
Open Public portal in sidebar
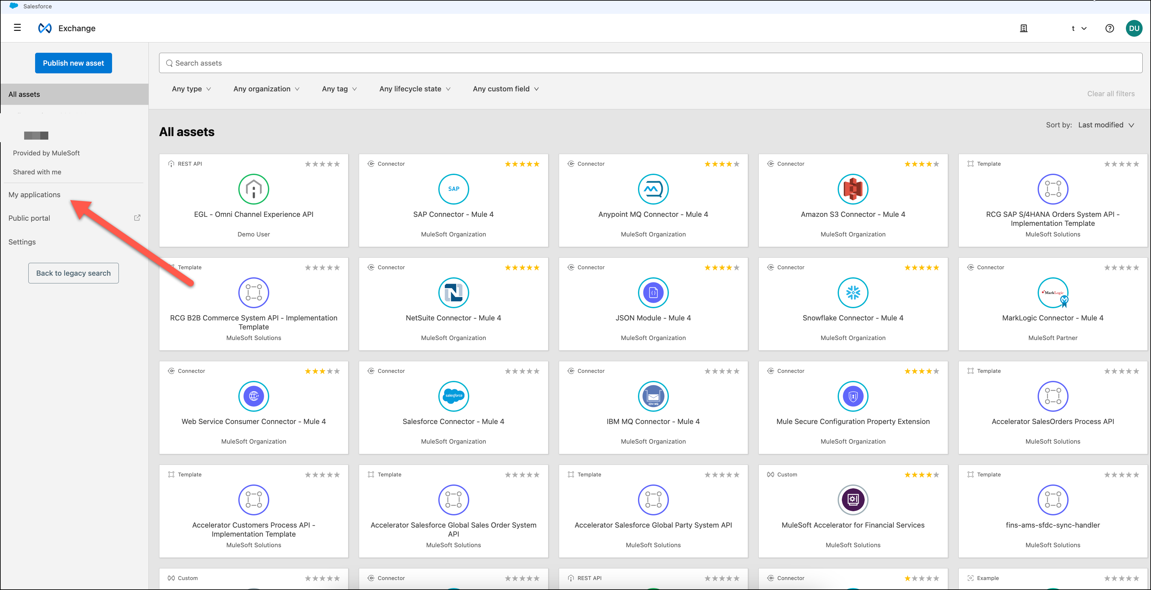click(29, 218)
